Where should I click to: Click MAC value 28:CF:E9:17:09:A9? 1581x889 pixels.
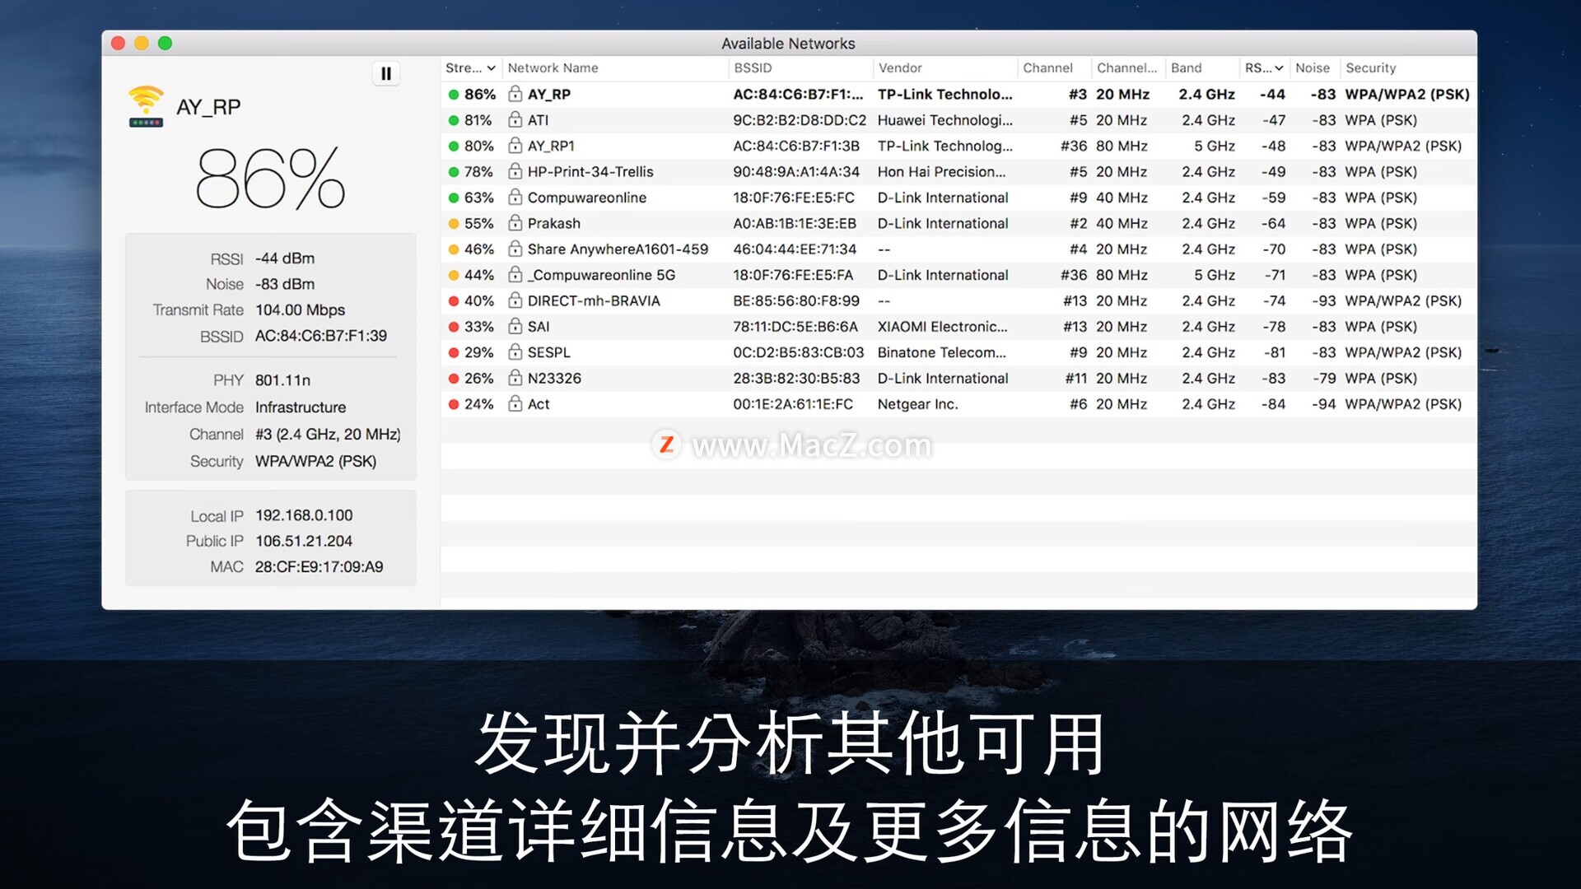pyautogui.click(x=319, y=566)
